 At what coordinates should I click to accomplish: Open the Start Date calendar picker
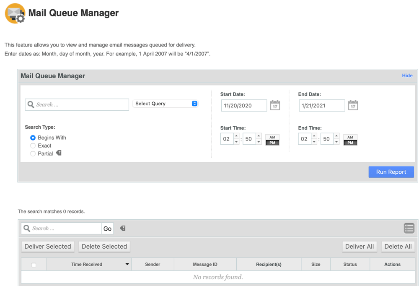click(x=275, y=105)
